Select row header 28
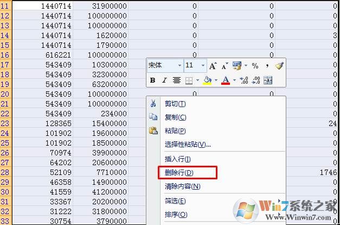 [6, 172]
